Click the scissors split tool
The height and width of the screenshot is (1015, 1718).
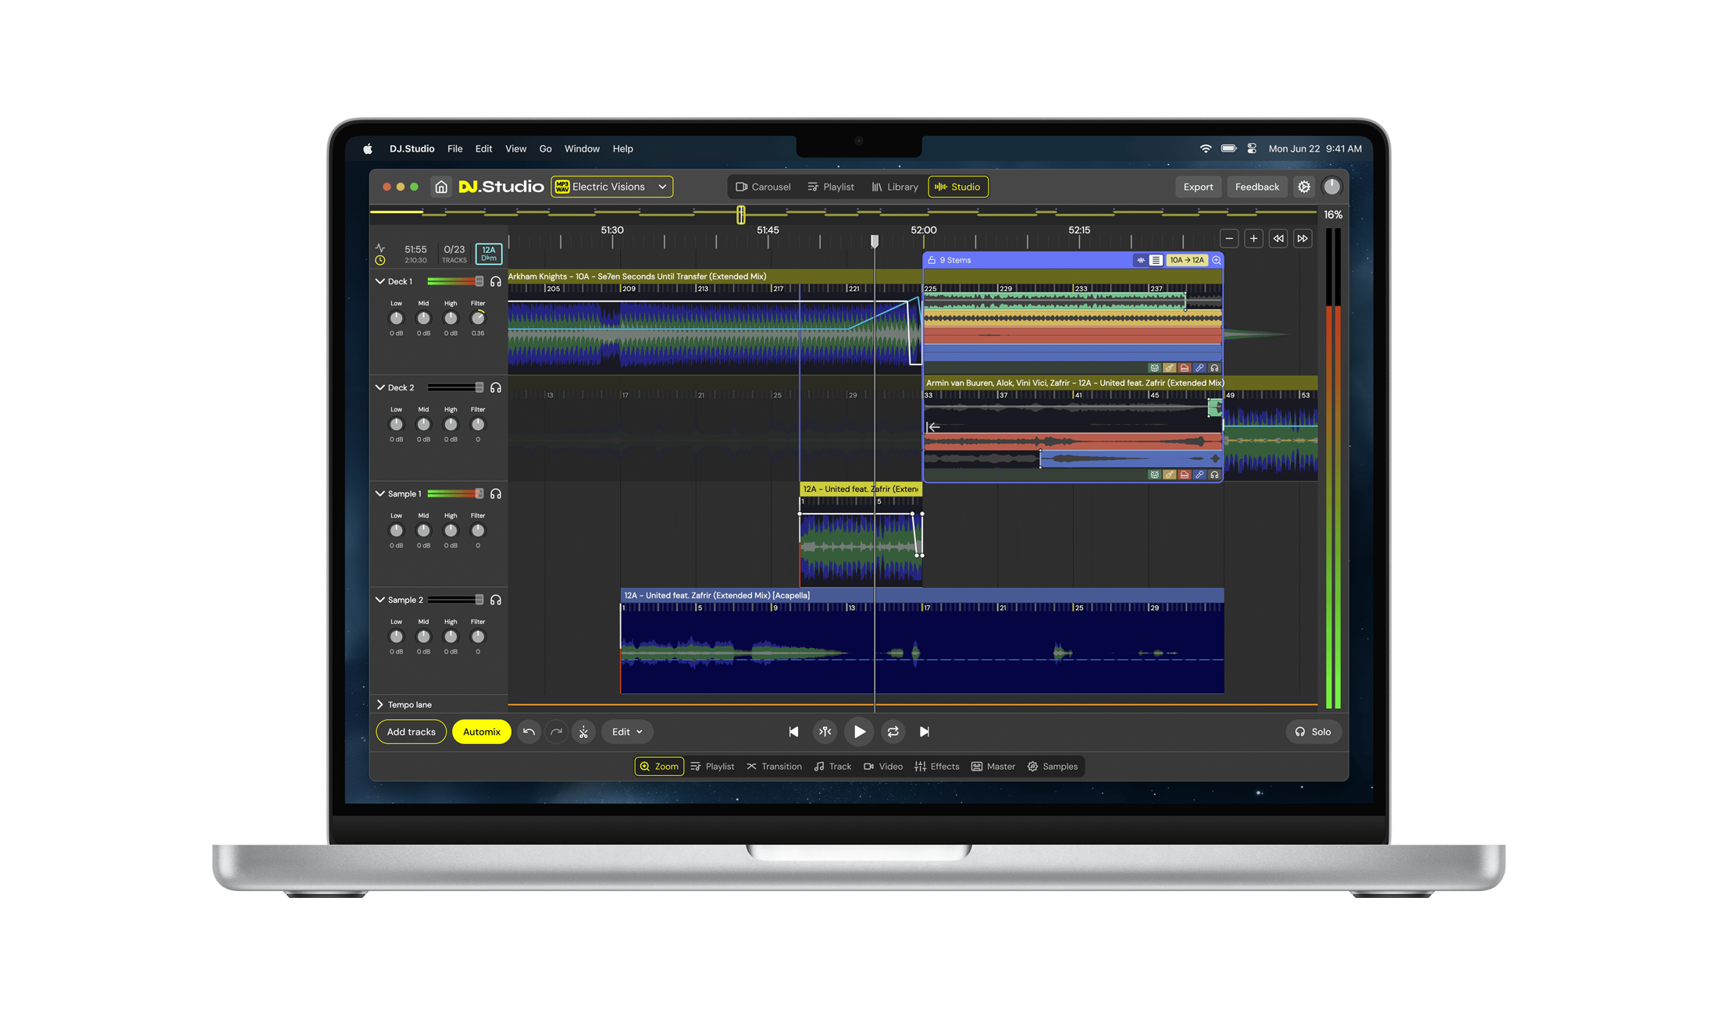[x=583, y=732]
